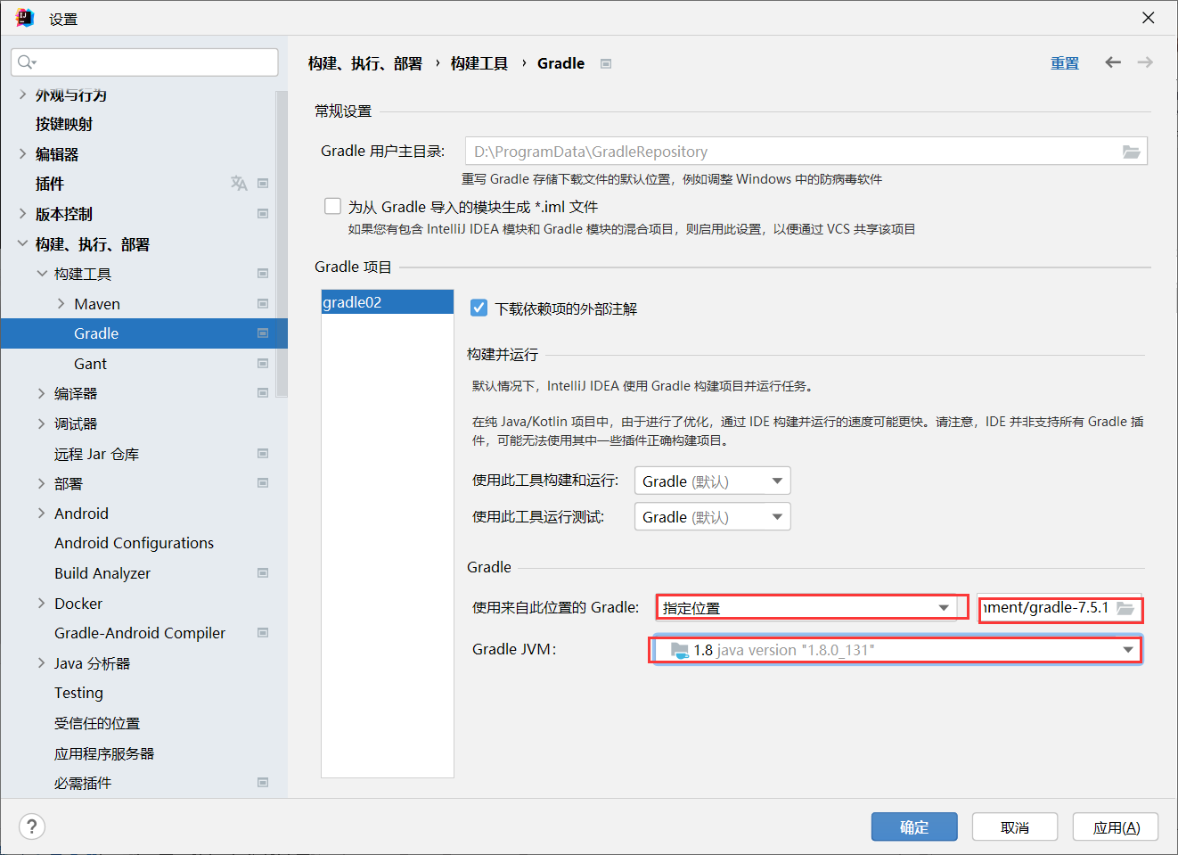
Task: Click the 取消 button
Action: 1015,826
